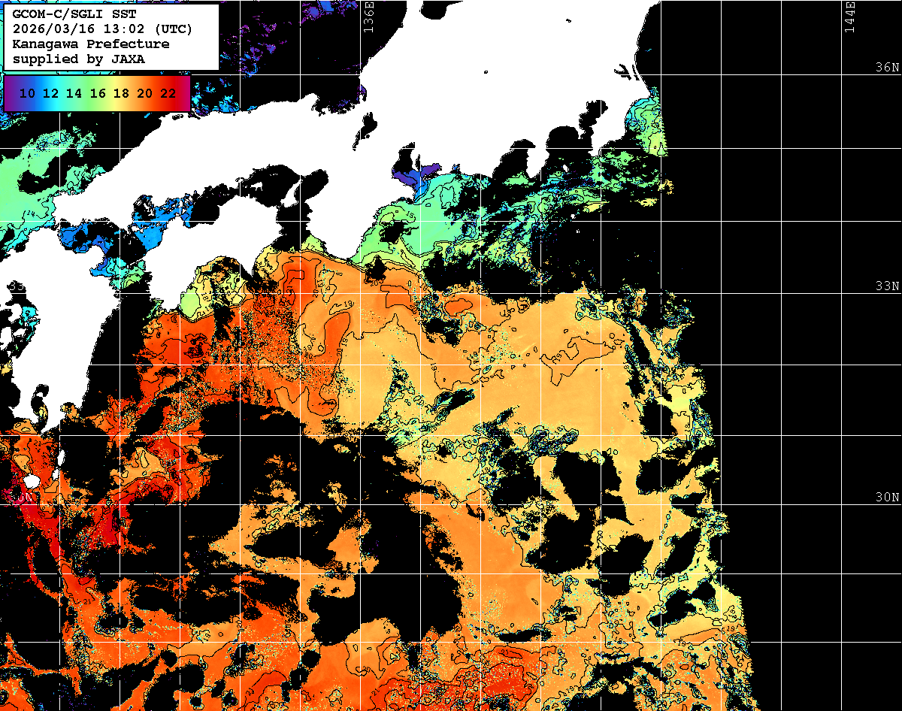
Task: Click the 30N label on left edge
Action: click(x=21, y=498)
